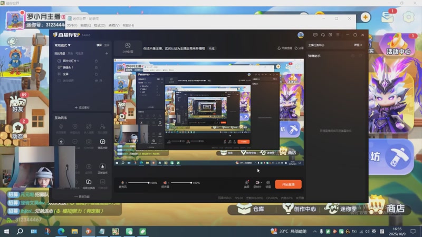Toggle checkbox for 图片幻灯片 1 source
Image resolution: width=422 pixels, height=237 pixels.
(59, 61)
